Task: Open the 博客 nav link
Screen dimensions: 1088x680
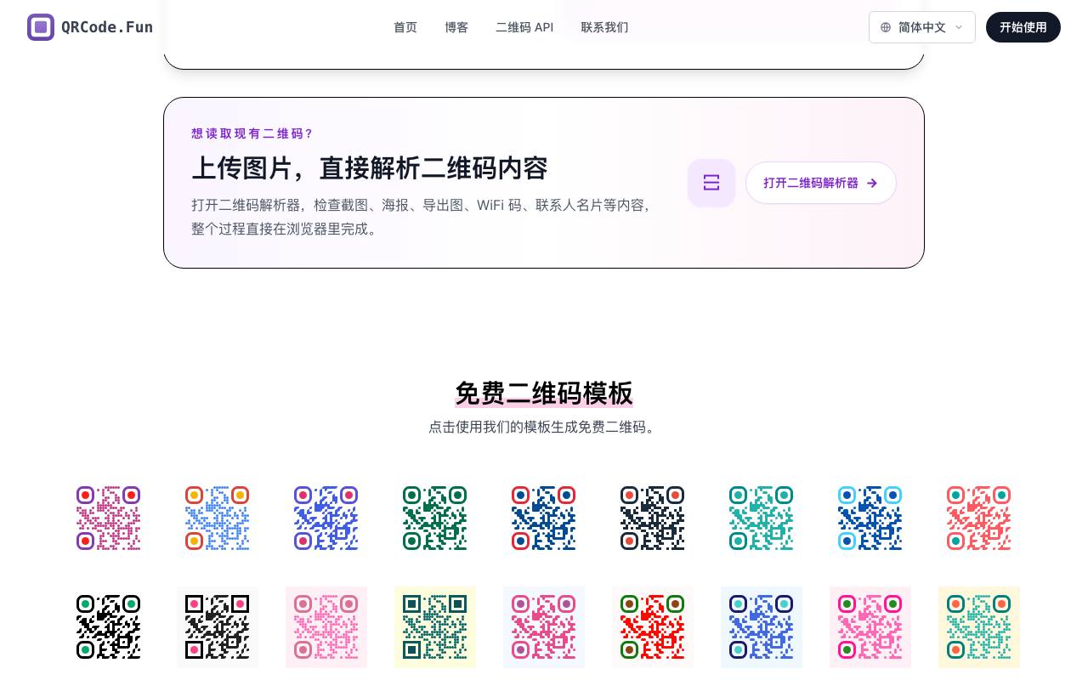Action: pyautogui.click(x=456, y=27)
